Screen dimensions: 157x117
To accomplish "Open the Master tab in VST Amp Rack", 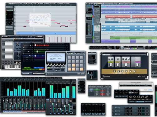I will 142,55.
